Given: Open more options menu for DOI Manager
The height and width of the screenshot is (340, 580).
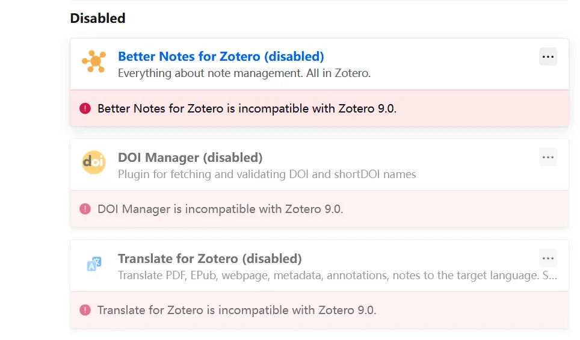Looking at the screenshot, I should coord(548,158).
